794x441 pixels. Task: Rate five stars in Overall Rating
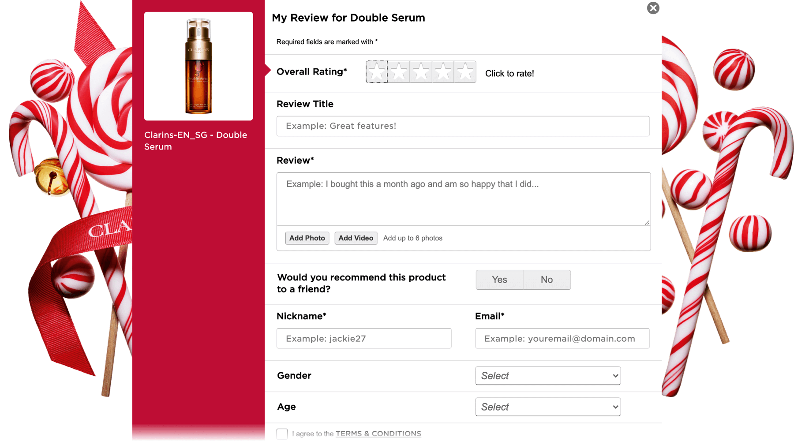[465, 72]
